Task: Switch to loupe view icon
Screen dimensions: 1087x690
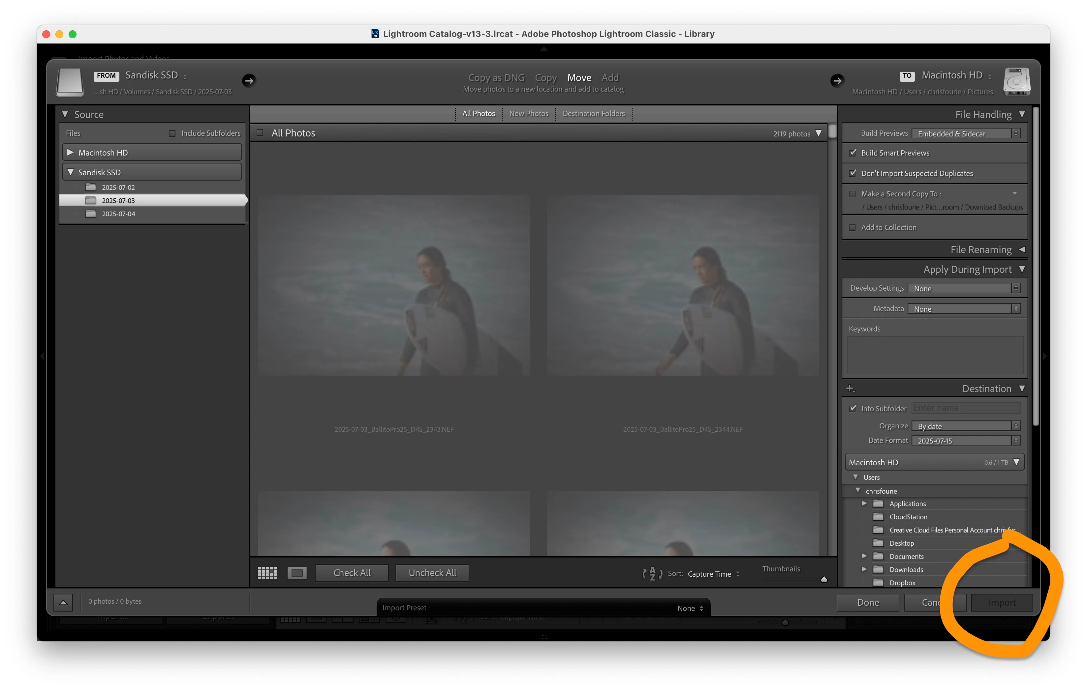Action: [297, 573]
